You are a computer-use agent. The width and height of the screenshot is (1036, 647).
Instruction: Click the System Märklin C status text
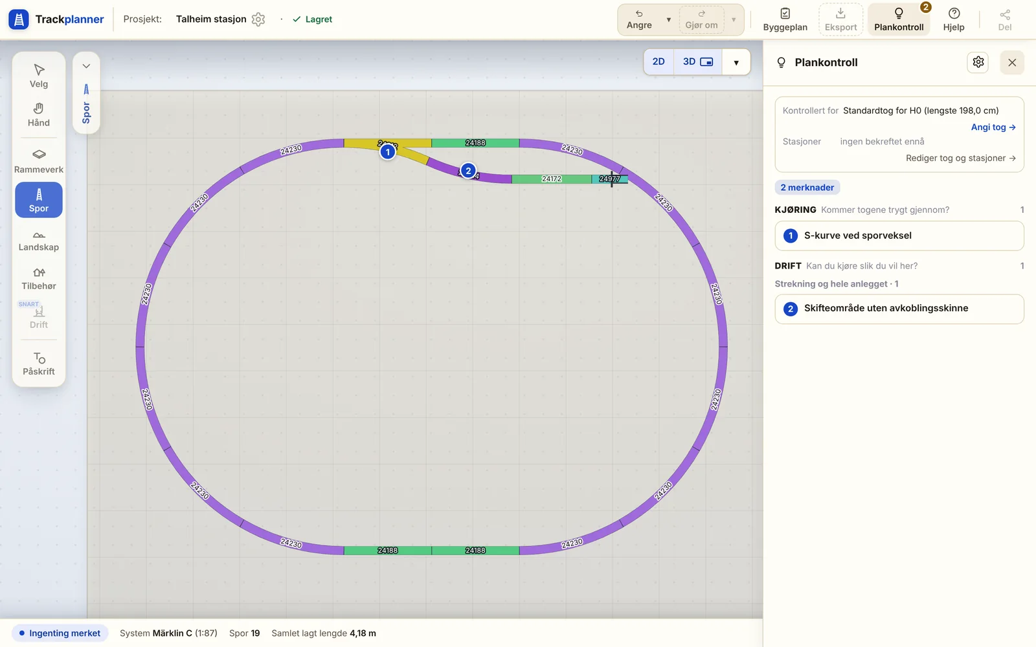(x=168, y=633)
